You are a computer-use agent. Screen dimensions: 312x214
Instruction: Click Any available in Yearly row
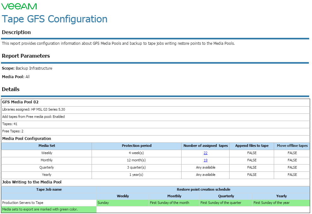(205, 175)
